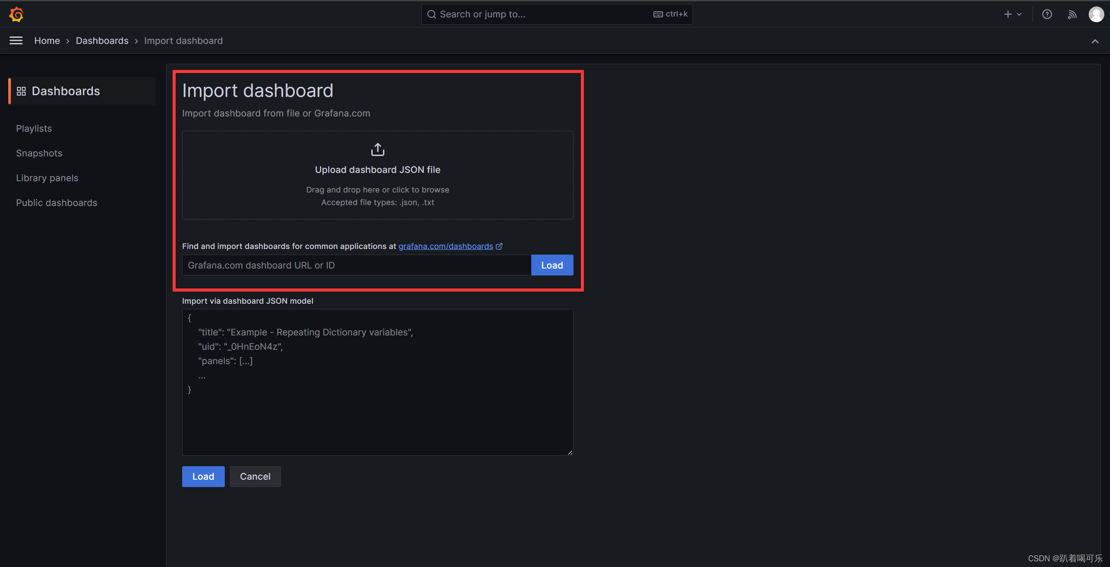Viewport: 1110px width, 567px height.
Task: Click the upload arrow icon
Action: (377, 149)
